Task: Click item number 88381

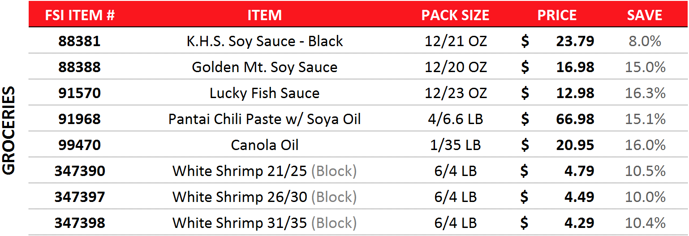Action: (80, 41)
